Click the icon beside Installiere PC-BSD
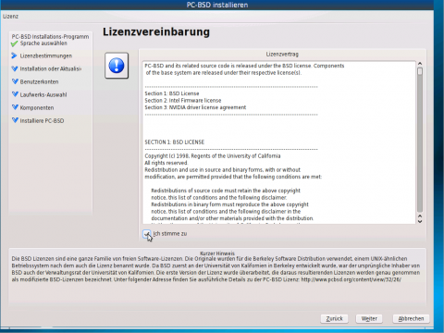Image resolution: width=444 pixels, height=333 pixels. tap(15, 120)
